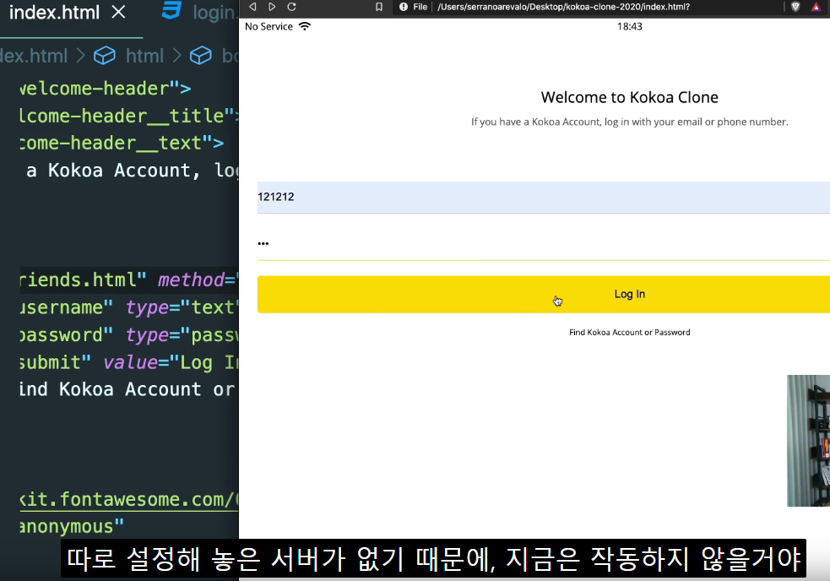
Task: Go forward in the browser
Action: click(272, 7)
